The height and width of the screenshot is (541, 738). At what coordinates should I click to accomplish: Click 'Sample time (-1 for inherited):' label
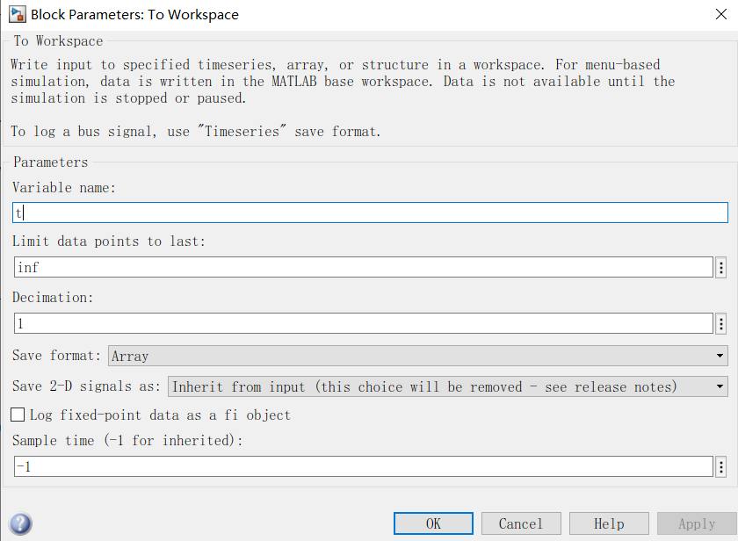pyautogui.click(x=127, y=440)
